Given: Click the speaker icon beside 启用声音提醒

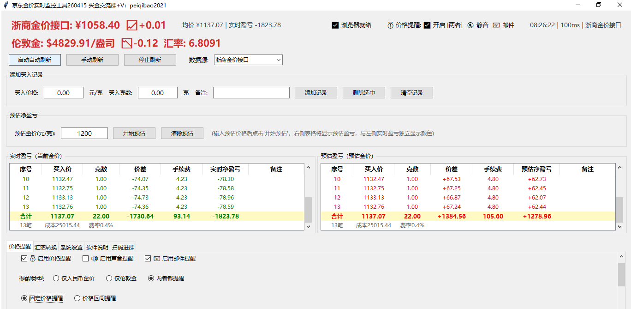Looking at the screenshot, I should click(95, 259).
